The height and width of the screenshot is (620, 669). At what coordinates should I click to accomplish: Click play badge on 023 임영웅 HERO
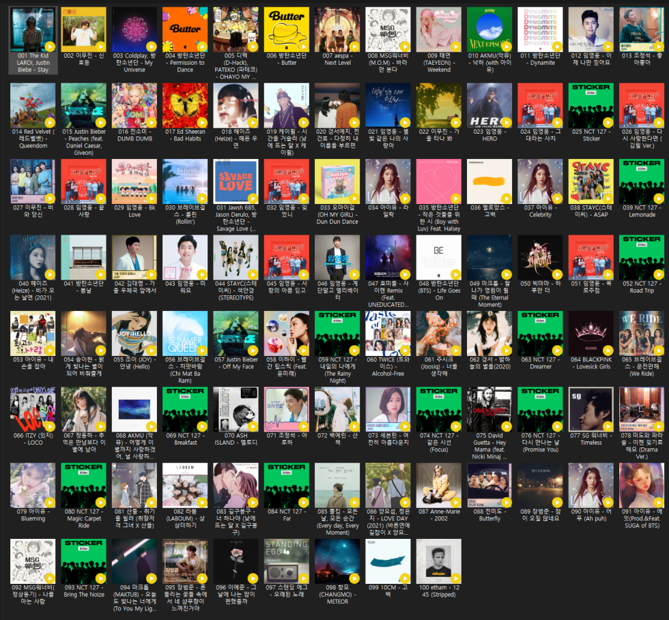click(x=507, y=123)
